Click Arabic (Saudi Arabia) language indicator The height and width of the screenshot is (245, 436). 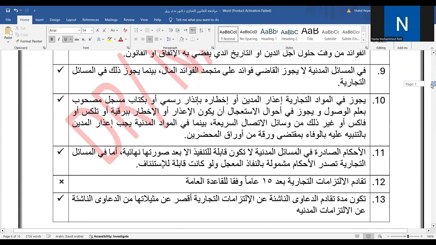coord(69,236)
